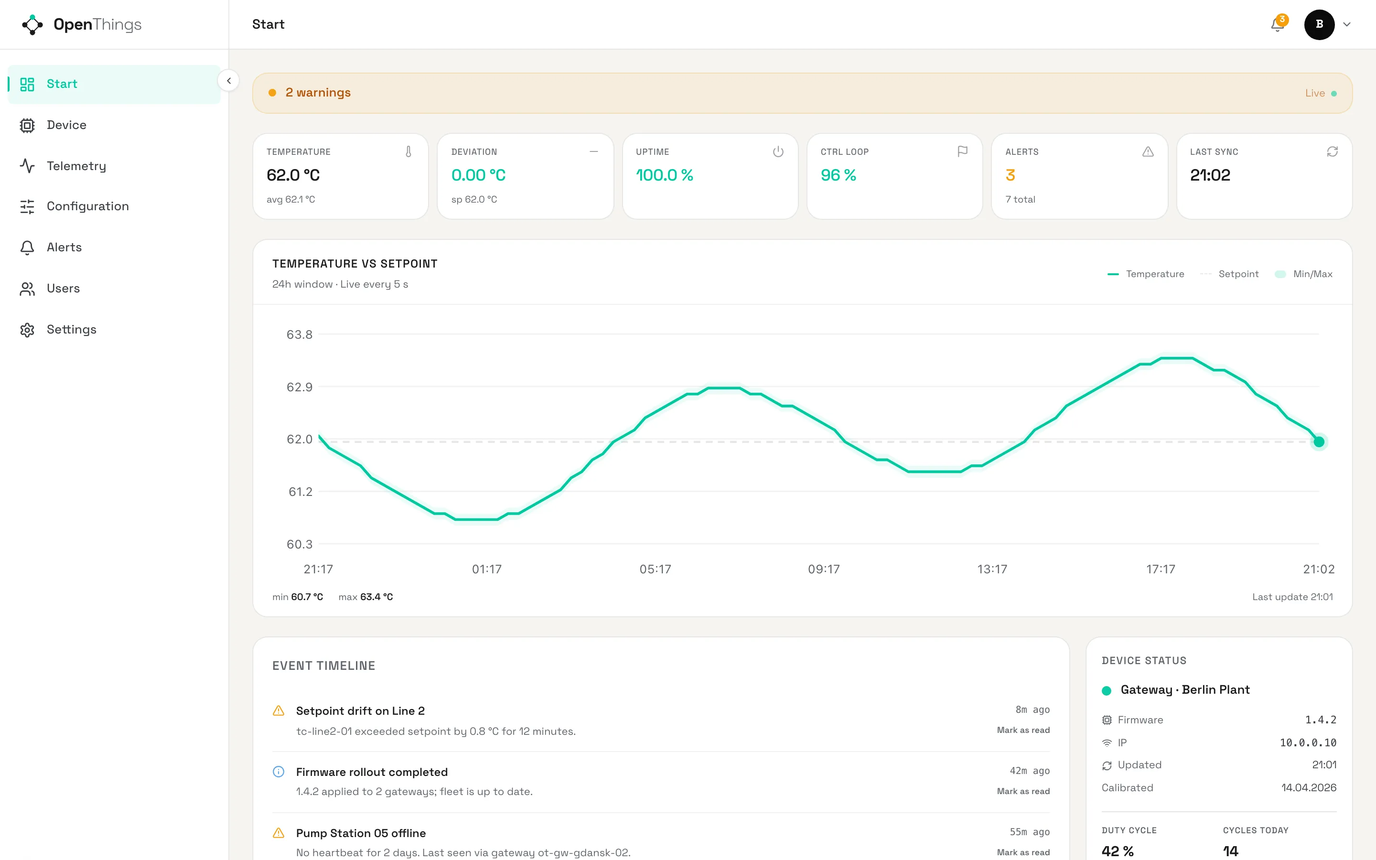Click the 14 cycles today value
This screenshot has width=1376, height=860.
point(1230,851)
